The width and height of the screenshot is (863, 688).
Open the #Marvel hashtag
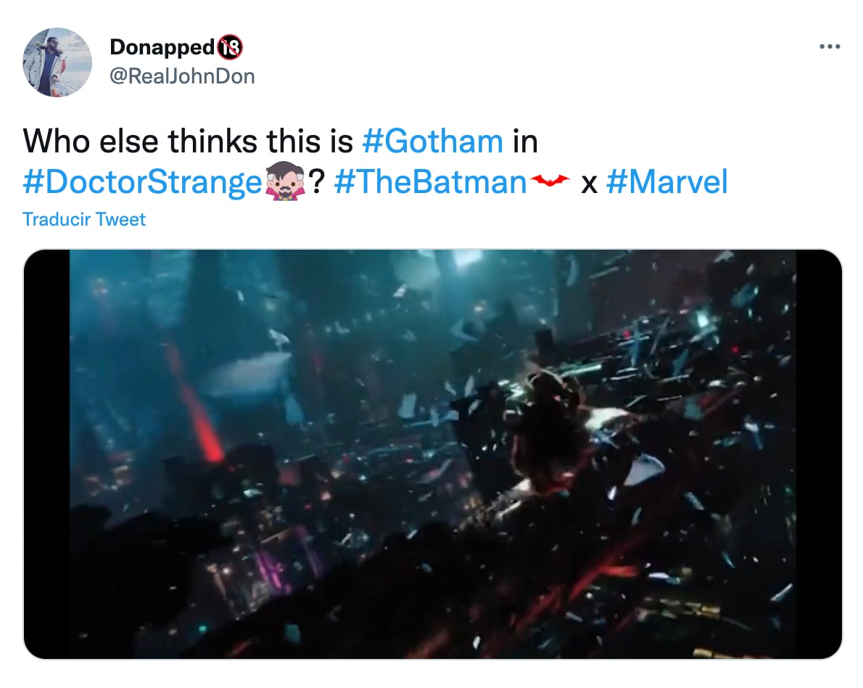pyautogui.click(x=666, y=183)
